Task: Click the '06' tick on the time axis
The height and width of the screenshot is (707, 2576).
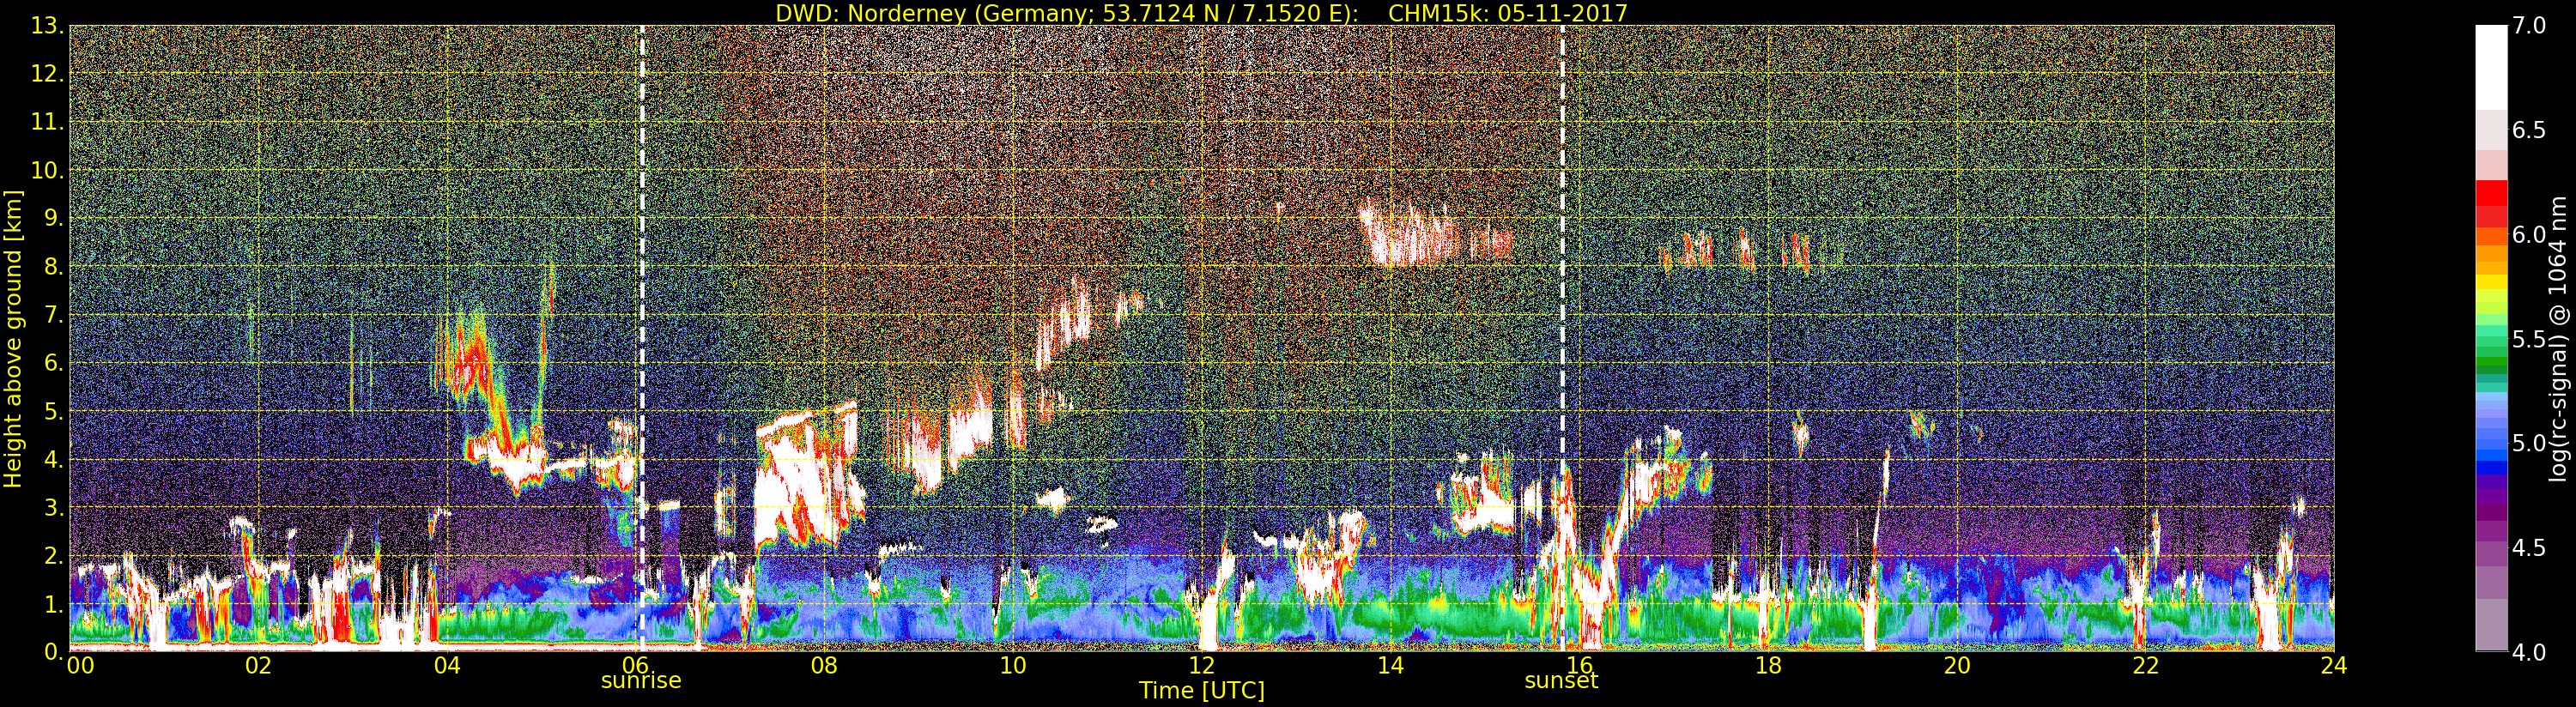Action: pos(636,666)
